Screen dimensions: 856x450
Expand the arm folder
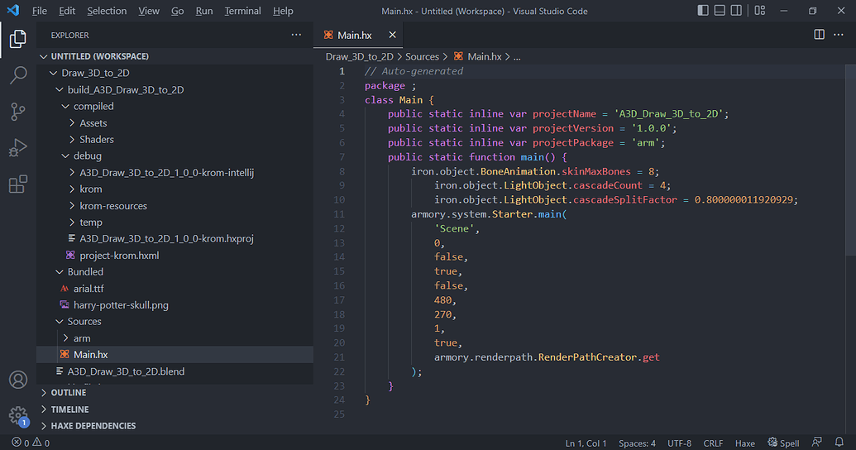tap(175, 338)
